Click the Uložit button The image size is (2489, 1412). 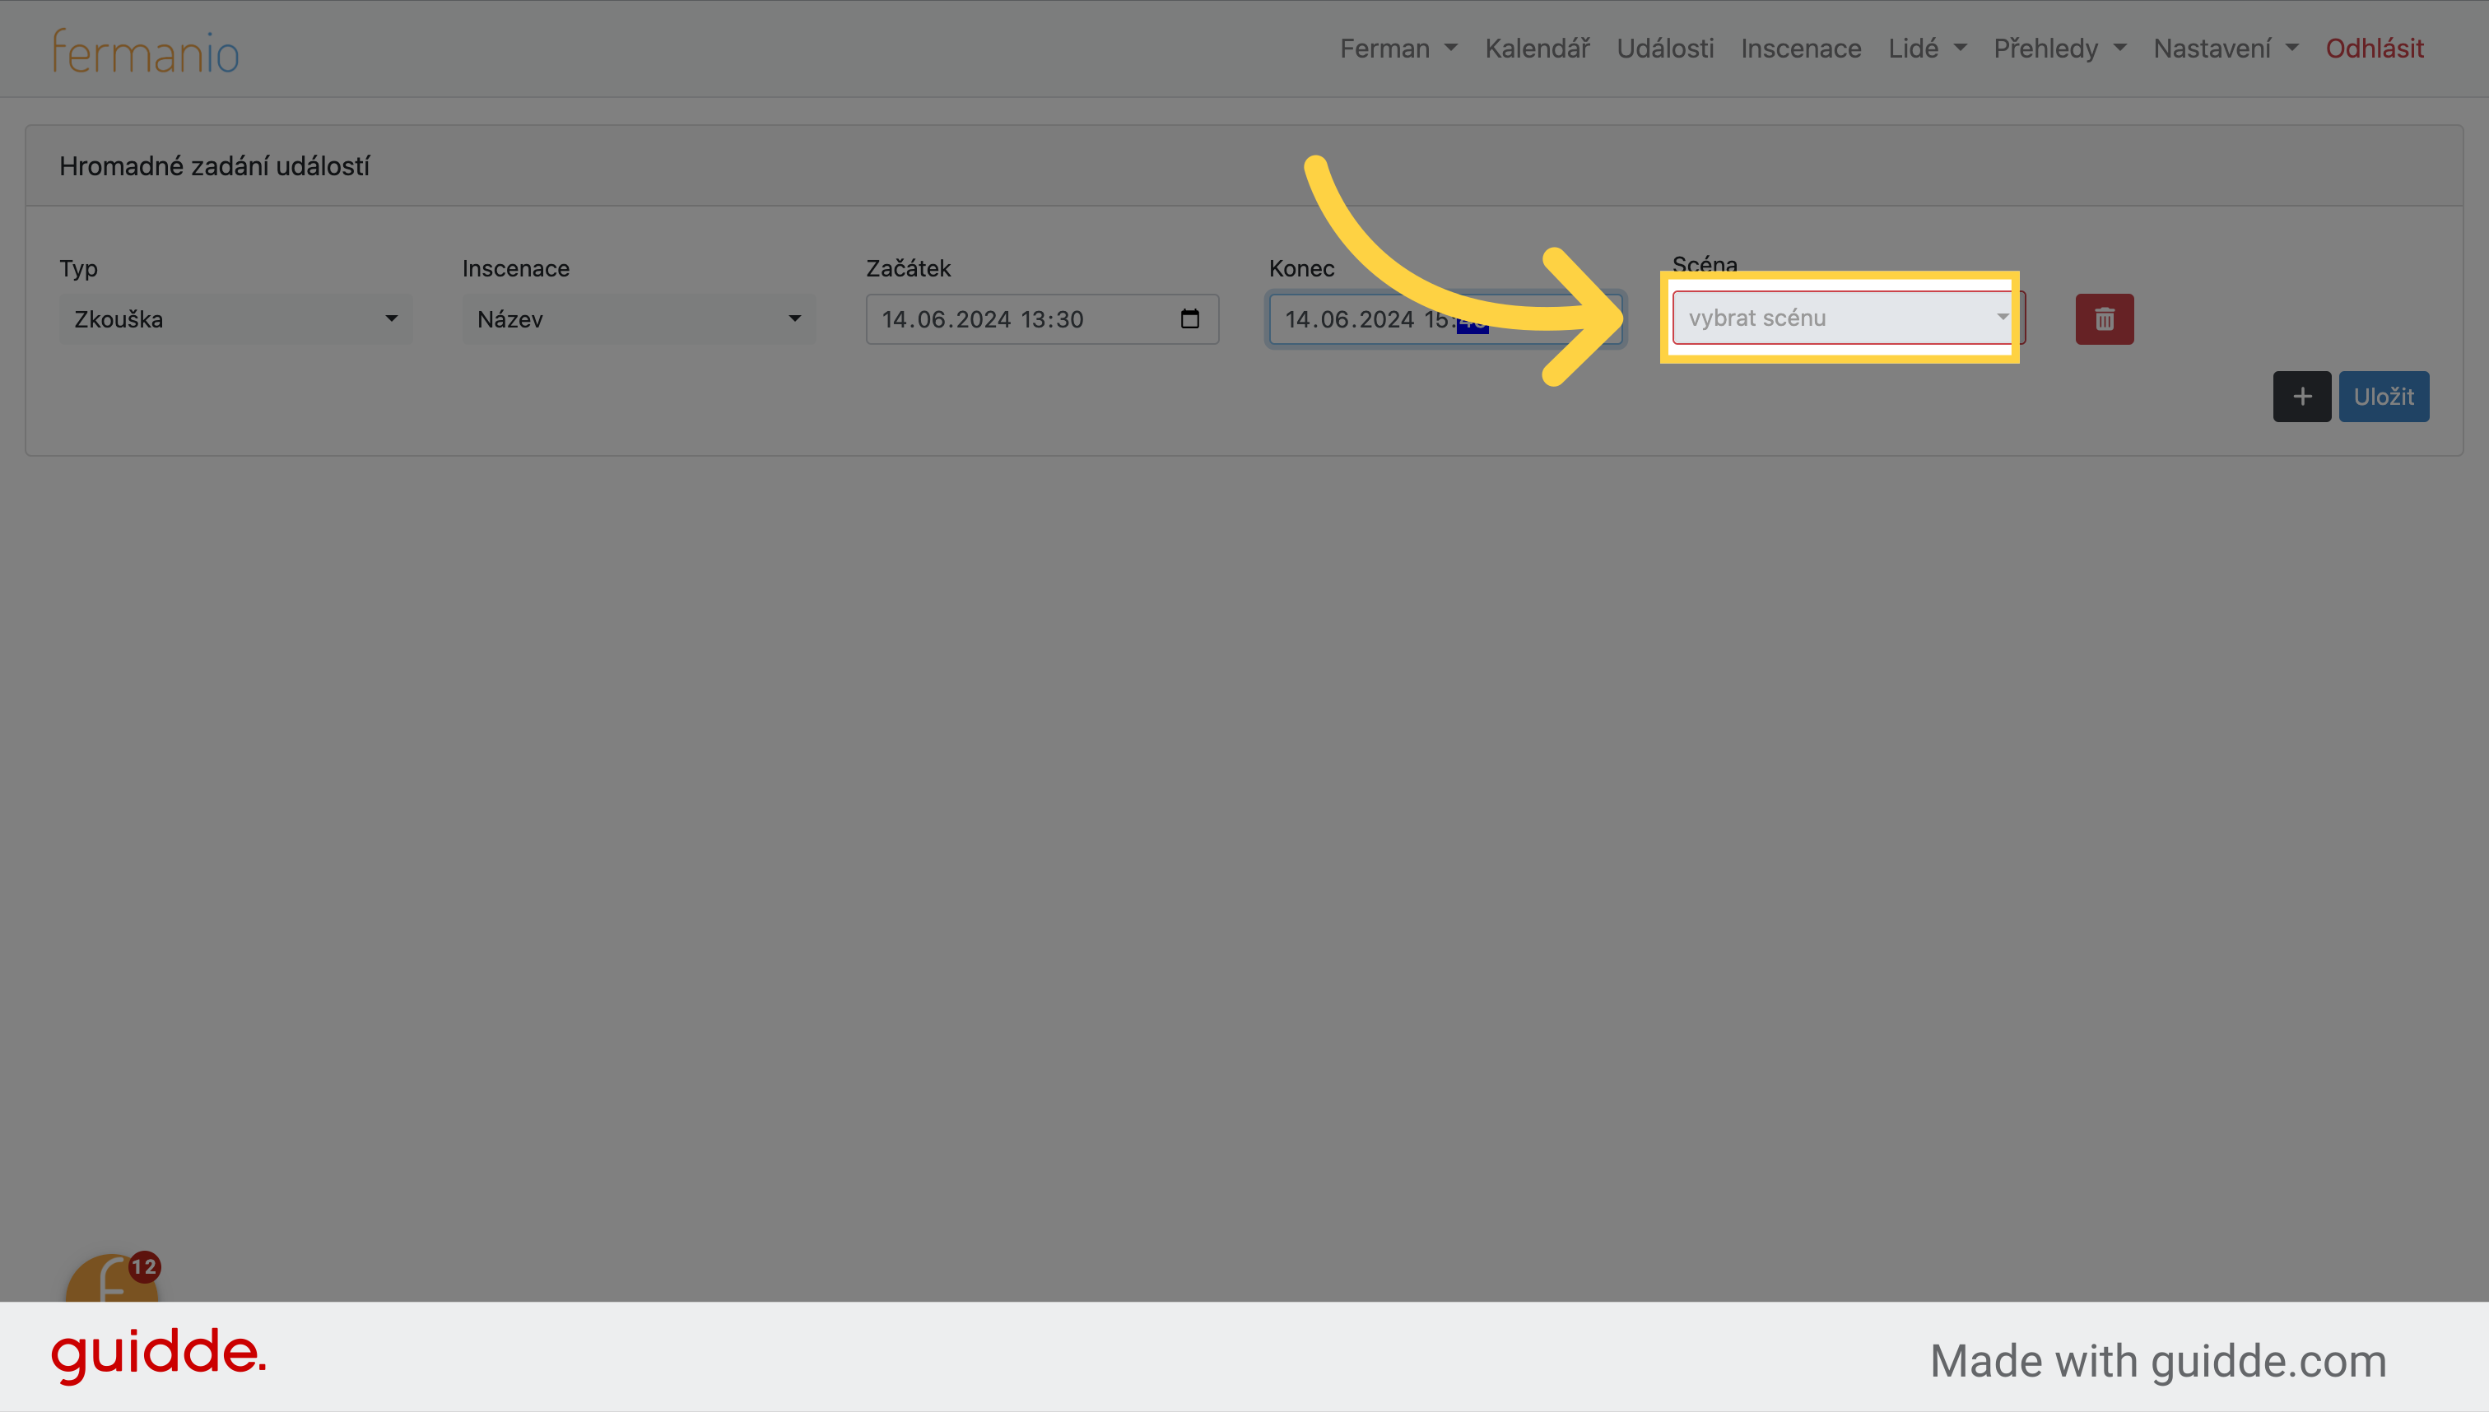(x=2384, y=397)
